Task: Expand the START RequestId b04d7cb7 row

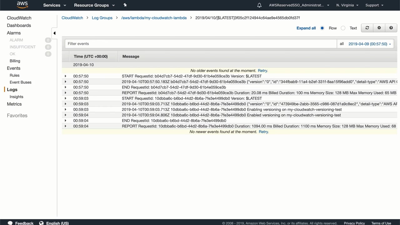Action: tap(65, 76)
